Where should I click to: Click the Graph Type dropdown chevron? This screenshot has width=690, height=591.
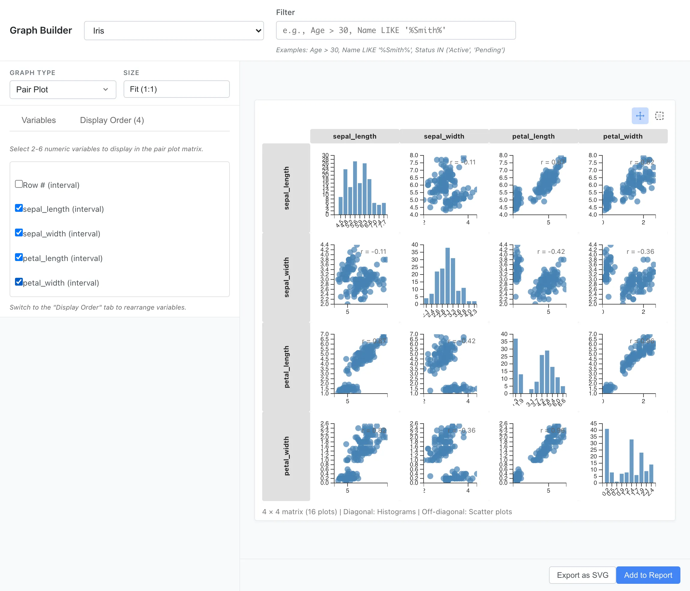[x=106, y=90]
